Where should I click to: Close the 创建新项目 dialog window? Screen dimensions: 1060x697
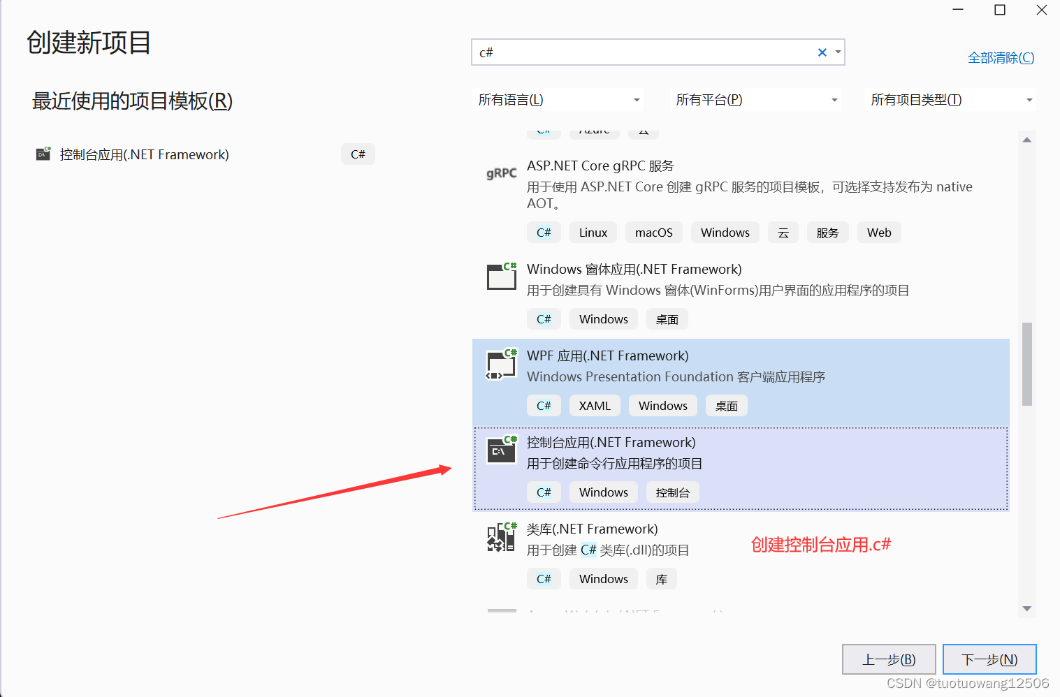pyautogui.click(x=1041, y=10)
